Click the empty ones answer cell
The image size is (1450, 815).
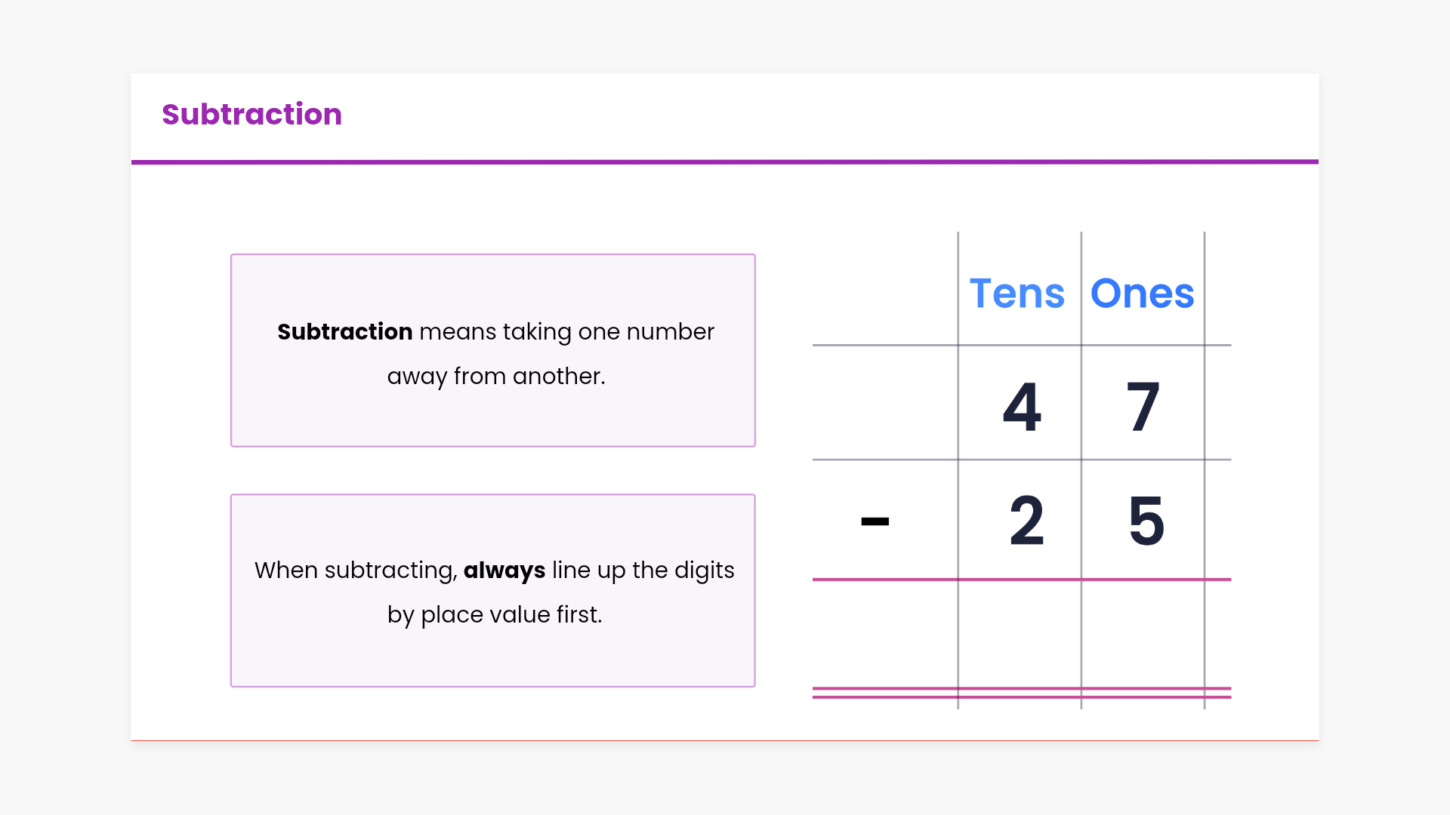[x=1143, y=634]
